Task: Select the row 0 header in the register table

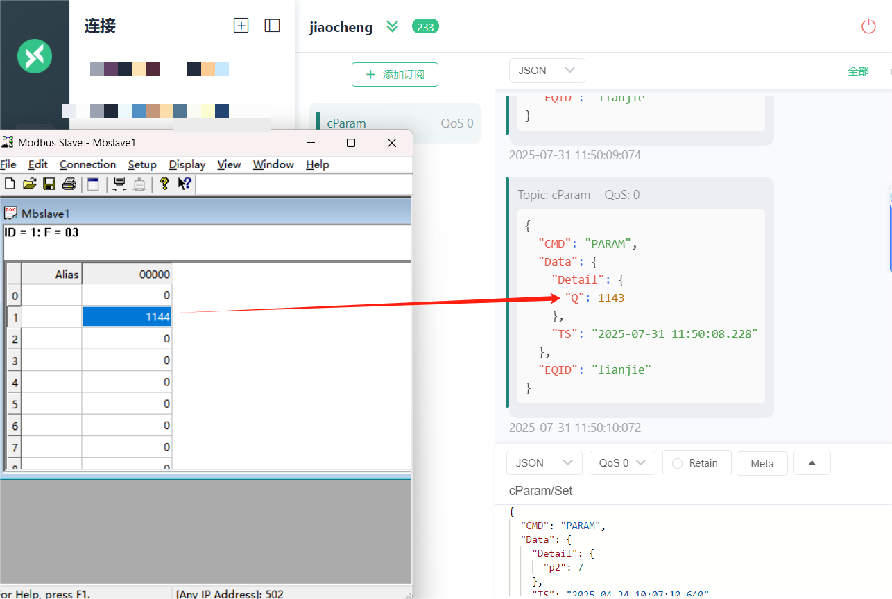Action: tap(14, 295)
